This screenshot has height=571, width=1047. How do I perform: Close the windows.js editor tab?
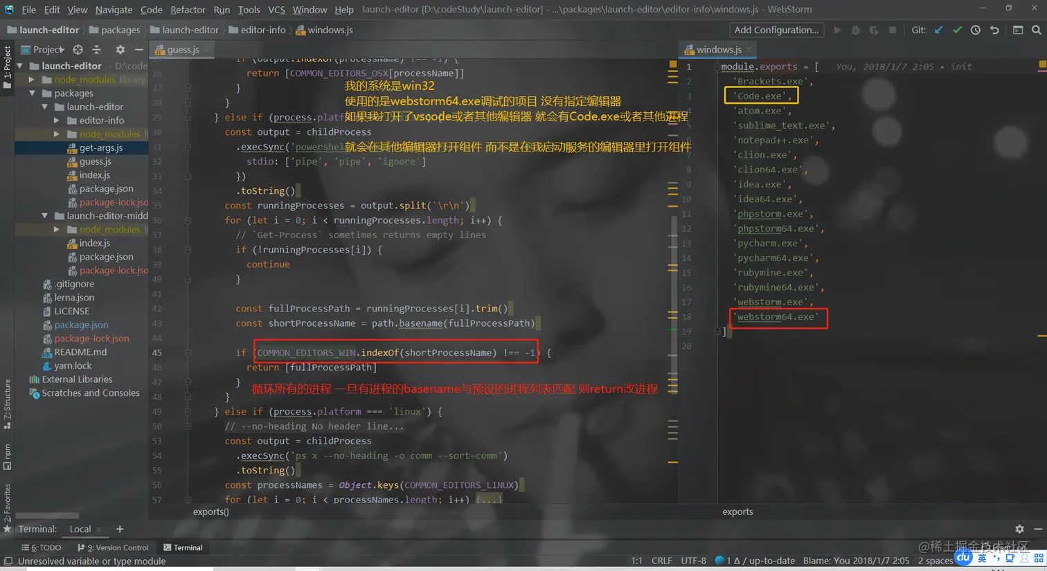tap(749, 50)
